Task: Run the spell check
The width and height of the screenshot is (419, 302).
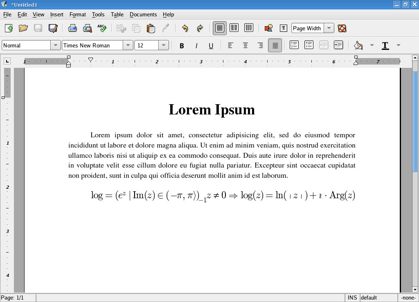Action: 102,28
